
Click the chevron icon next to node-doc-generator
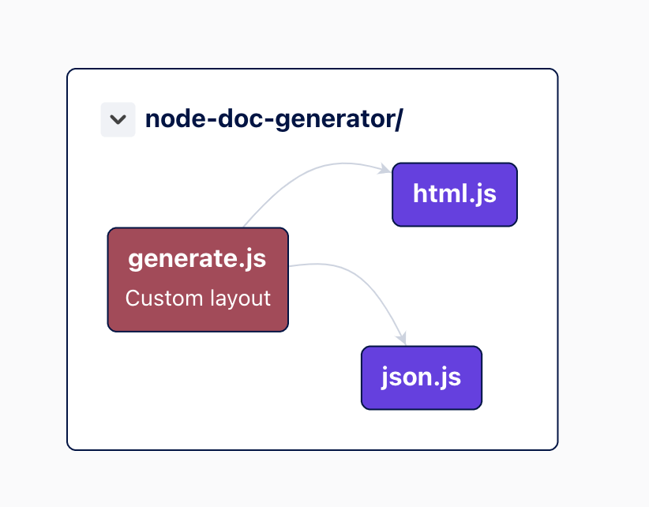point(118,118)
